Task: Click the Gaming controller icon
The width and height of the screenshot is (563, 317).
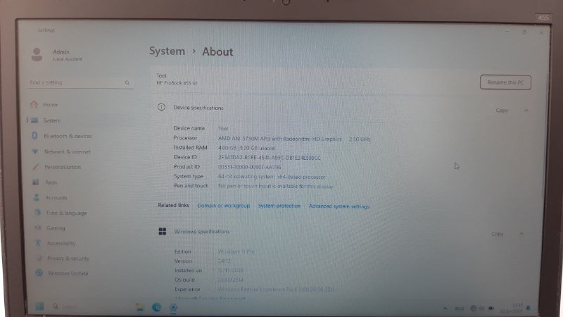Action: (x=38, y=228)
